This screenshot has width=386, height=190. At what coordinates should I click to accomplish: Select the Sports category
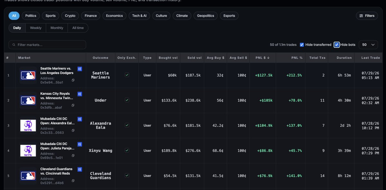tap(51, 16)
